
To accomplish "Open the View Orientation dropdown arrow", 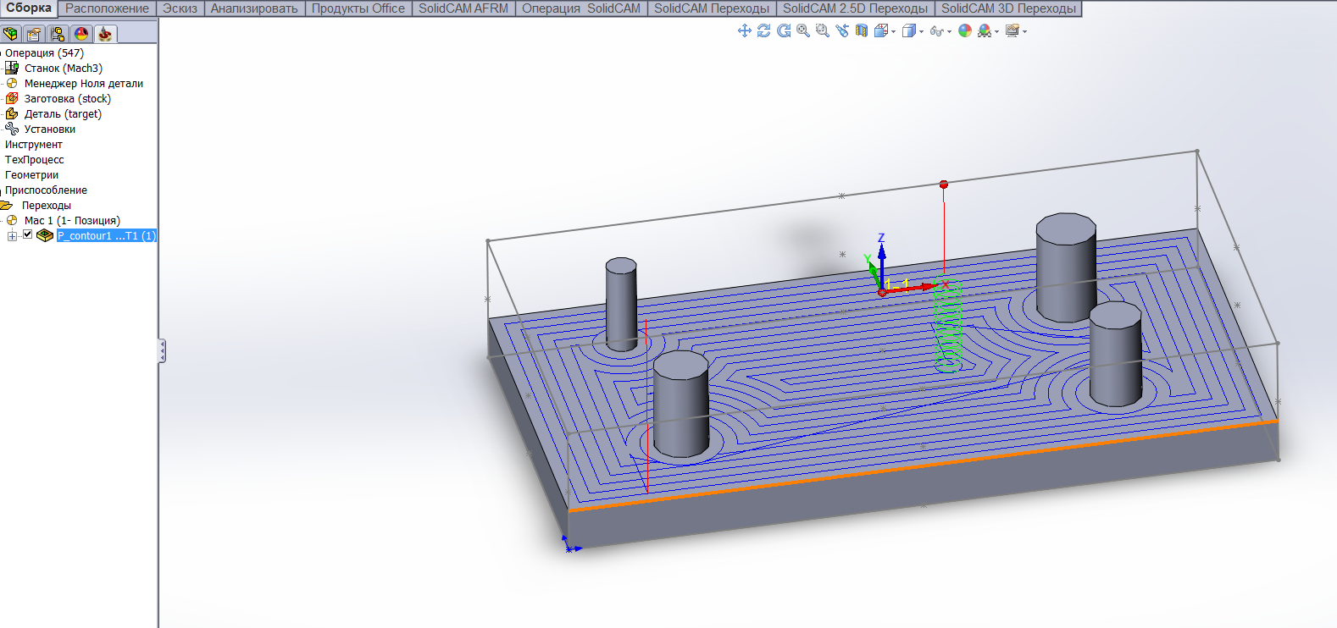I will (893, 32).
